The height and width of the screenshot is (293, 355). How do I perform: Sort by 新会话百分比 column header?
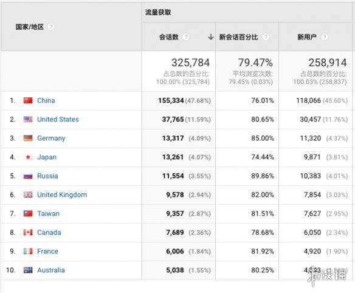(238, 37)
